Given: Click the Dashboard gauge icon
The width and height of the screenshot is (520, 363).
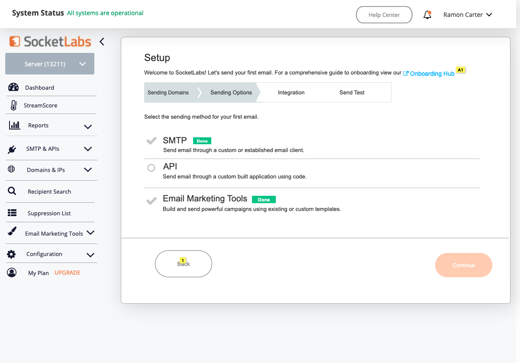Looking at the screenshot, I should [x=13, y=87].
